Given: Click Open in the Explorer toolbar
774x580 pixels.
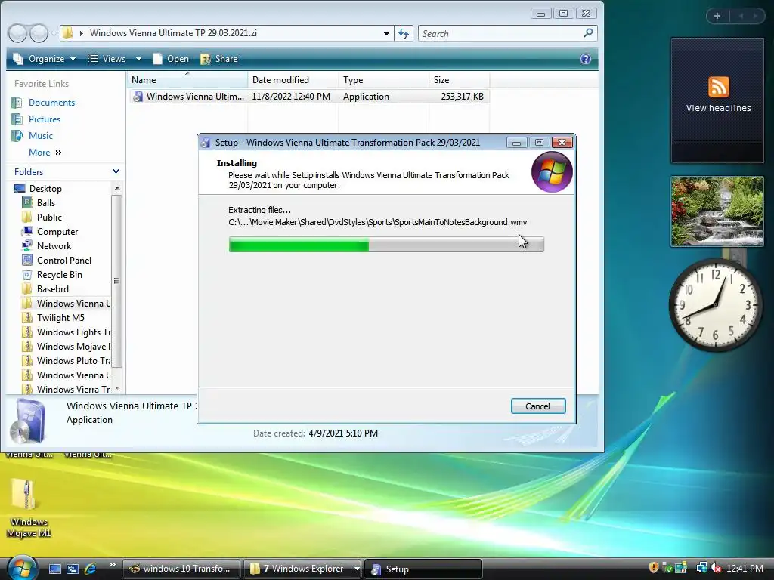Looking at the screenshot, I should 171,59.
